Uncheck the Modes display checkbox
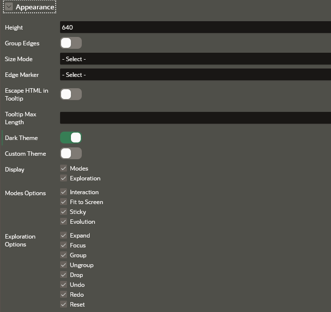Viewport: 331px width, 312px height. (64, 169)
